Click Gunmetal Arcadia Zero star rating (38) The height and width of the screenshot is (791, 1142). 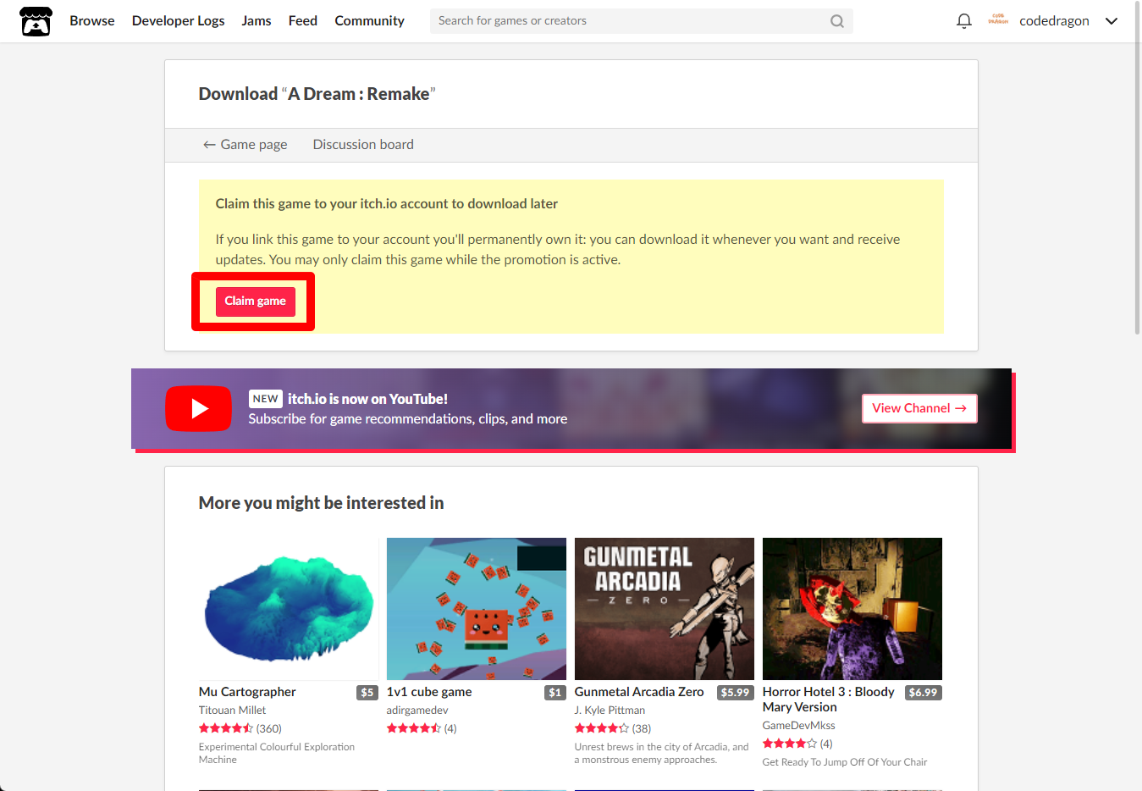(613, 728)
